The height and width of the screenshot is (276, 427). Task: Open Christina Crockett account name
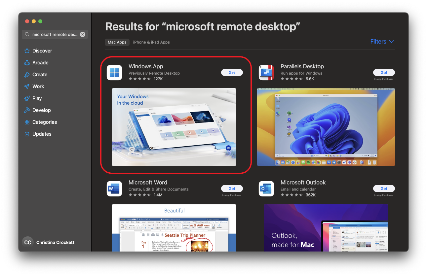(x=55, y=242)
